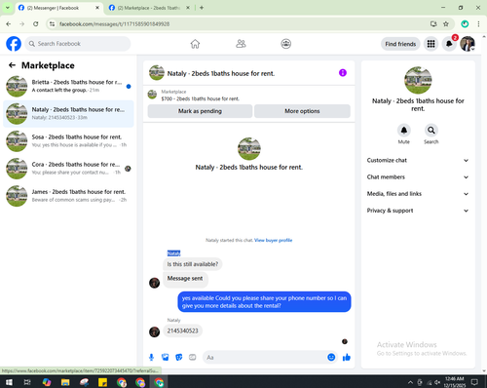
Task: Open the emoji picker in message box
Action: pos(331,358)
